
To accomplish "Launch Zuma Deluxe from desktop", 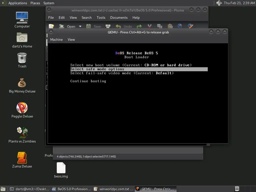I will point(22,160).
